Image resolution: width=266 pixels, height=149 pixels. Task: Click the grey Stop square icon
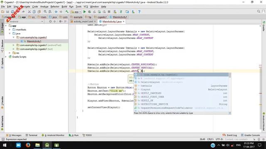(x=109, y=12)
